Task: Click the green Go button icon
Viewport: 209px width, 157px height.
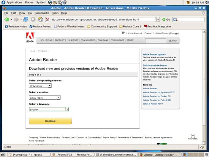Action: (164, 19)
